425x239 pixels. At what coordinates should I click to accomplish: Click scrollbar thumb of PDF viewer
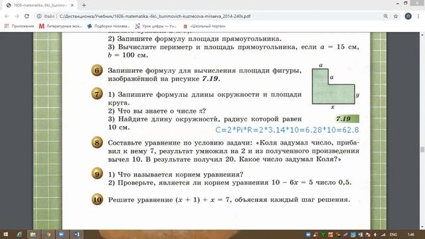(x=422, y=149)
